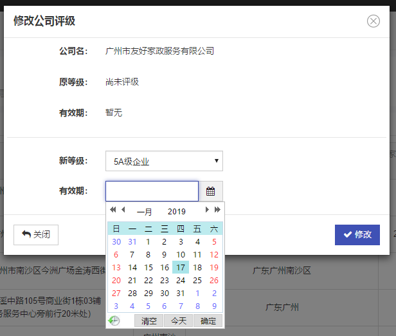Open the year selector 2019
396x336 pixels.
pos(177,212)
